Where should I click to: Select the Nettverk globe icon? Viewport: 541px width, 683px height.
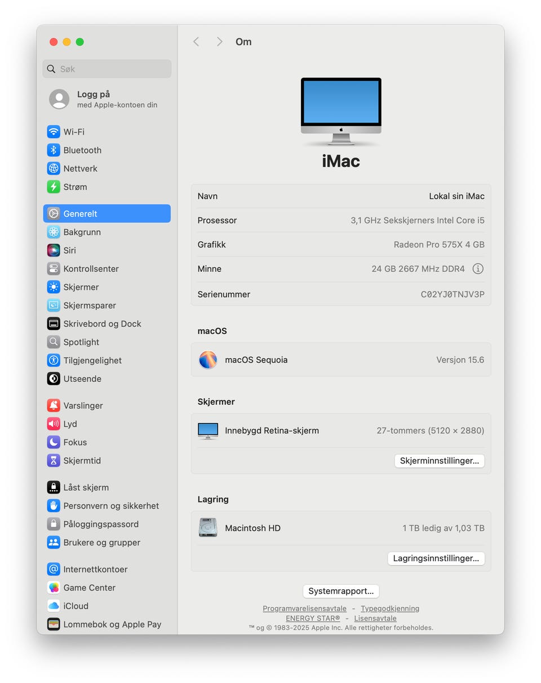click(54, 169)
